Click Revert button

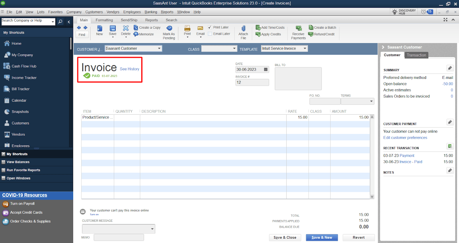[x=359, y=238]
